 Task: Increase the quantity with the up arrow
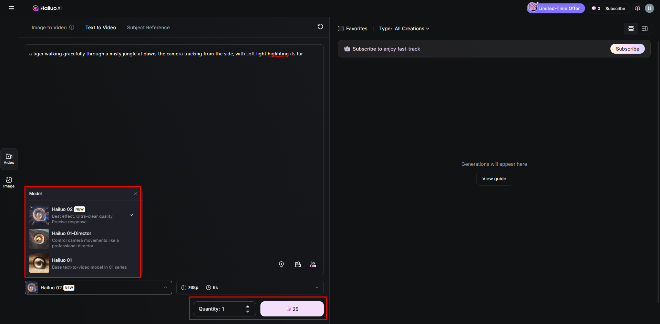(248, 306)
